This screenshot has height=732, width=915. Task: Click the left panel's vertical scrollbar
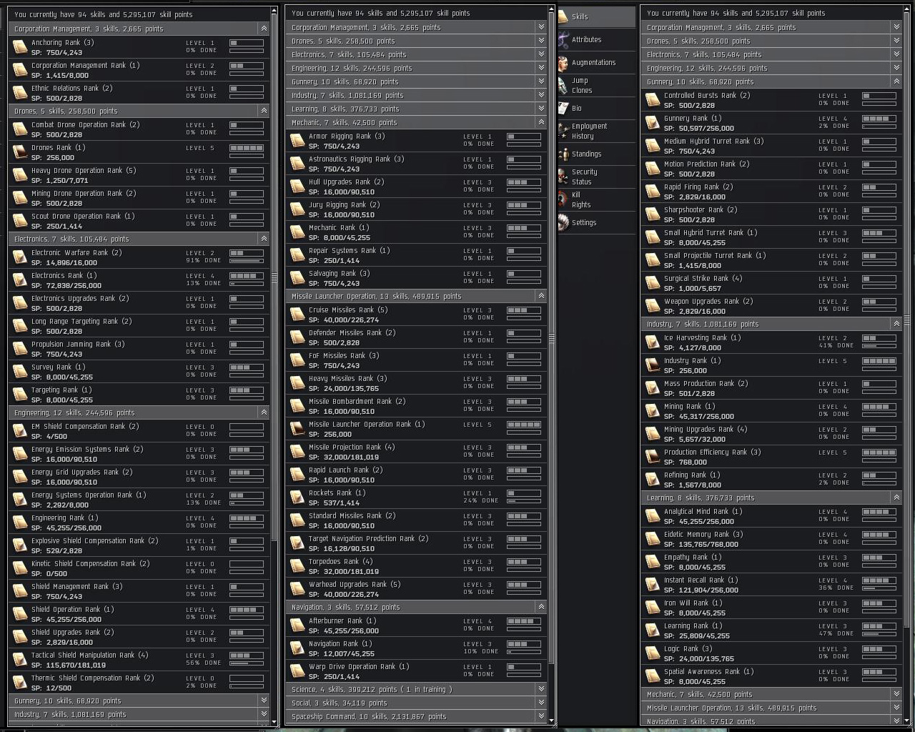tap(274, 279)
